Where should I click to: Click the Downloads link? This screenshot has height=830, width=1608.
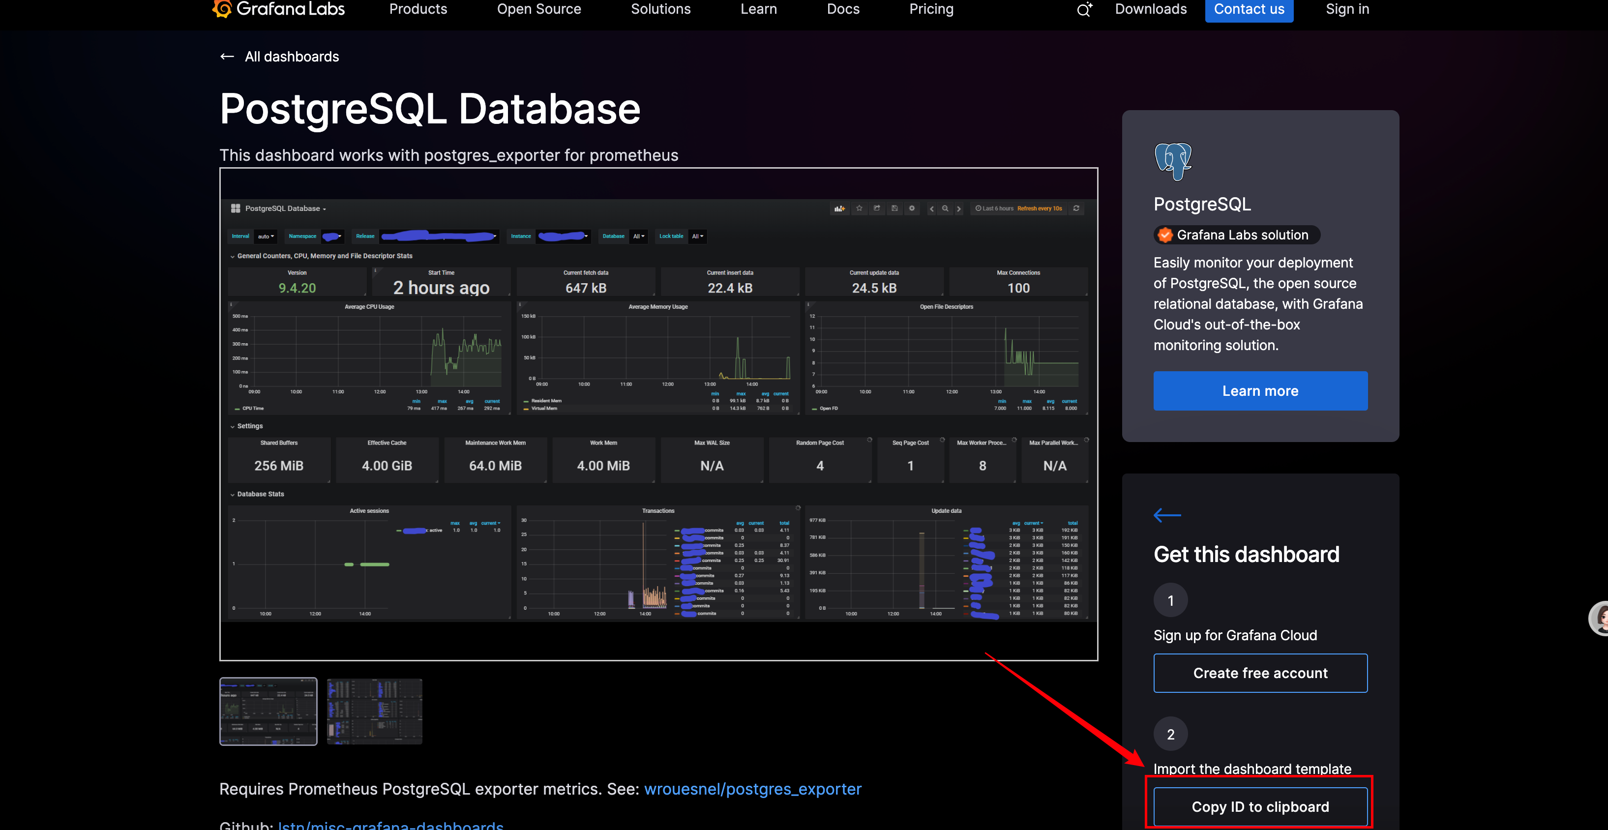click(x=1151, y=9)
